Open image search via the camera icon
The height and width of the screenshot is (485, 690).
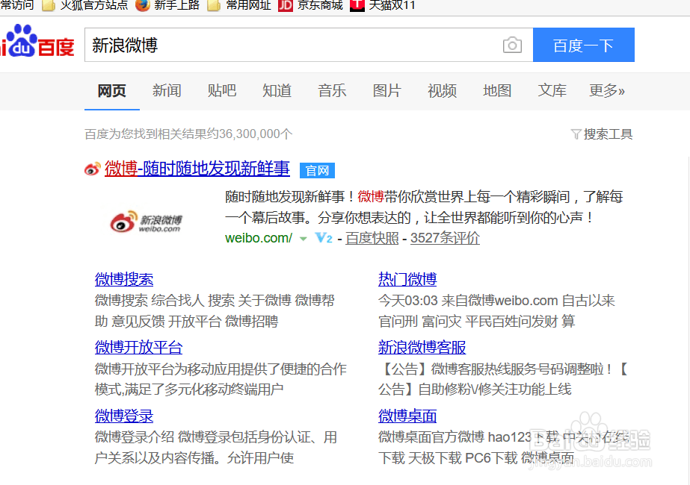click(512, 45)
